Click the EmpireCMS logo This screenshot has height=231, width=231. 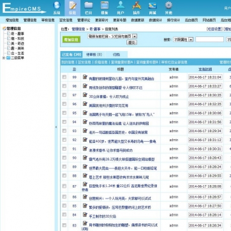click(x=24, y=8)
